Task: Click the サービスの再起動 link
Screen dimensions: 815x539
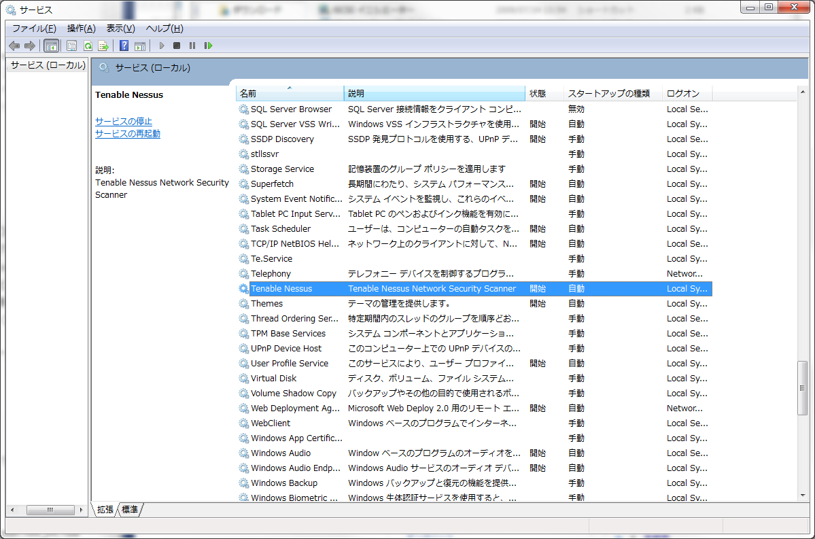Action: click(128, 133)
